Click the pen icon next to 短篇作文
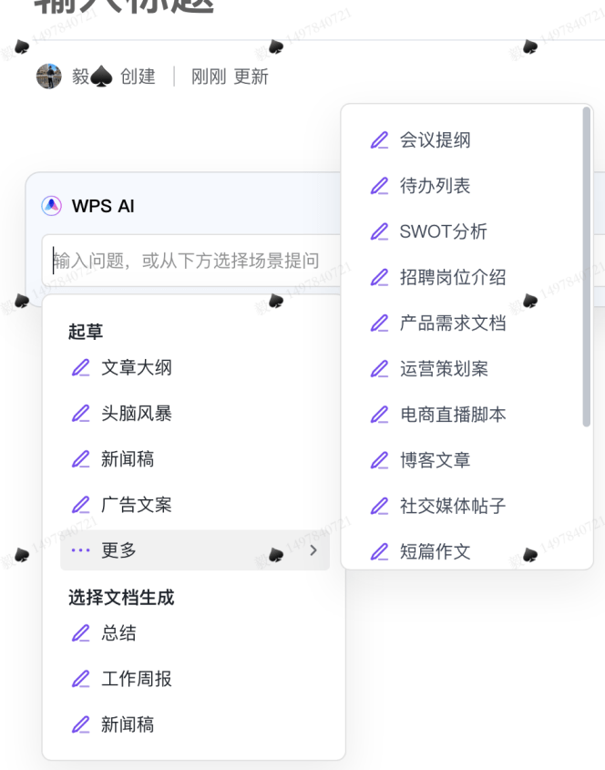This screenshot has height=770, width=605. [x=380, y=551]
